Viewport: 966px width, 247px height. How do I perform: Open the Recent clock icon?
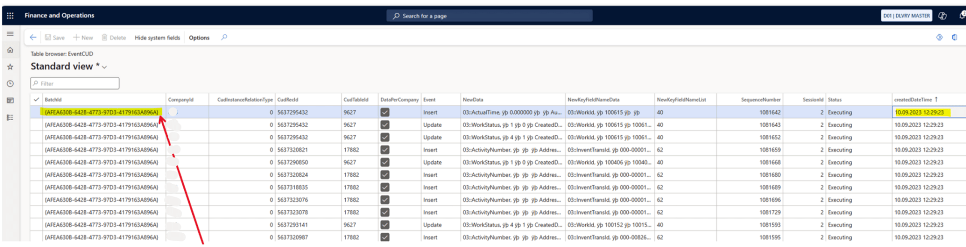tap(10, 83)
